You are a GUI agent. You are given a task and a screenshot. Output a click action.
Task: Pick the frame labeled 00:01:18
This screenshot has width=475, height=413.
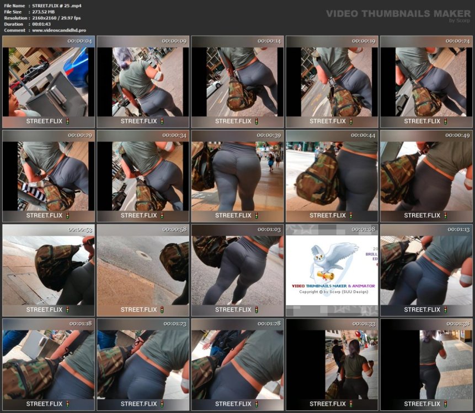[49, 365]
